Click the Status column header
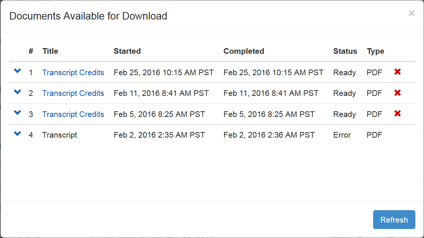This screenshot has width=424, height=238. tap(345, 51)
